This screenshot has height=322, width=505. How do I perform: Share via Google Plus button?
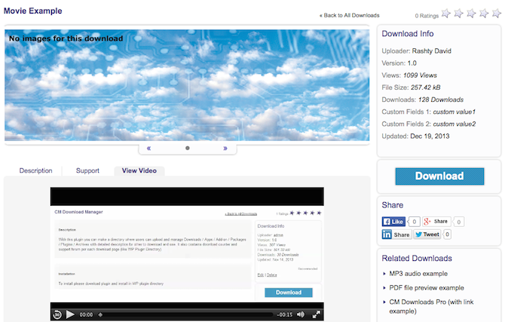pos(436,222)
